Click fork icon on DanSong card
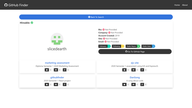The height and width of the screenshot is (108, 192). point(142,85)
